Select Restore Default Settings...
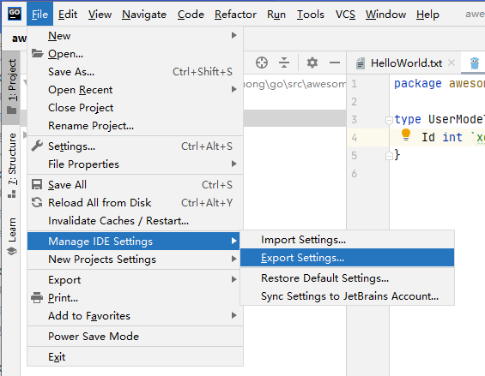This screenshot has height=376, width=485. coord(347,278)
